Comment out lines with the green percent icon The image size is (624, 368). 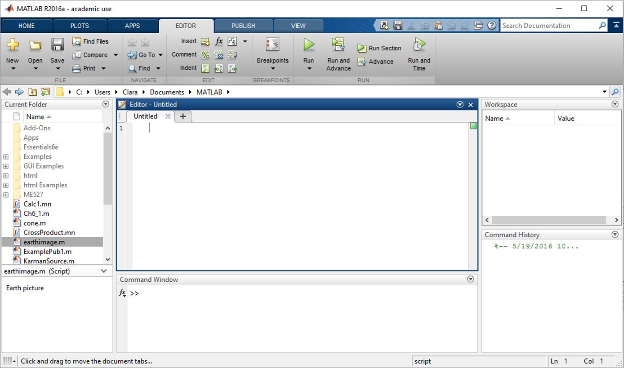205,55
